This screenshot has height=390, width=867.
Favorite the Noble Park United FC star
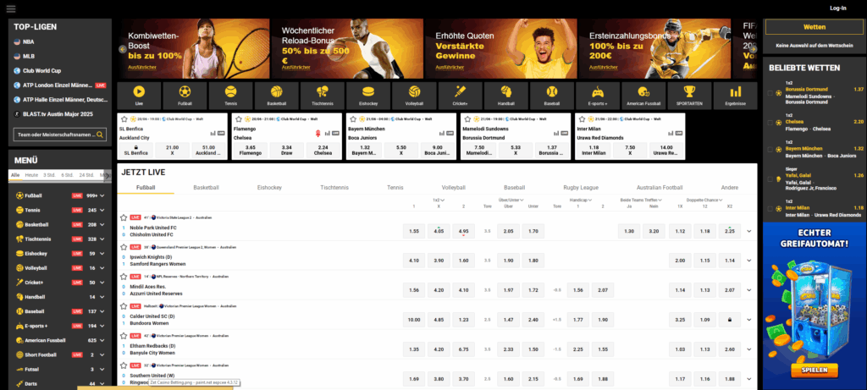click(x=124, y=217)
